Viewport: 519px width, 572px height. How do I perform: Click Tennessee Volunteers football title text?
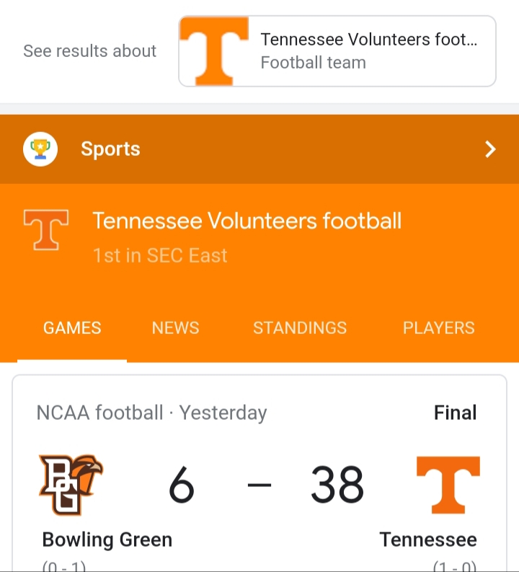pos(247,221)
